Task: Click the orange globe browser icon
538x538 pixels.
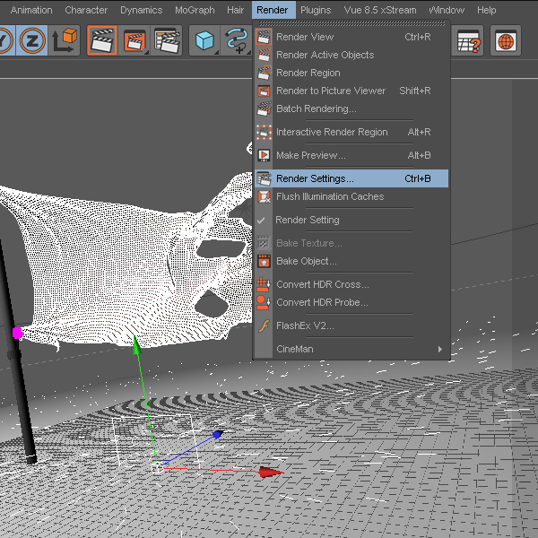Action: pyautogui.click(x=506, y=40)
